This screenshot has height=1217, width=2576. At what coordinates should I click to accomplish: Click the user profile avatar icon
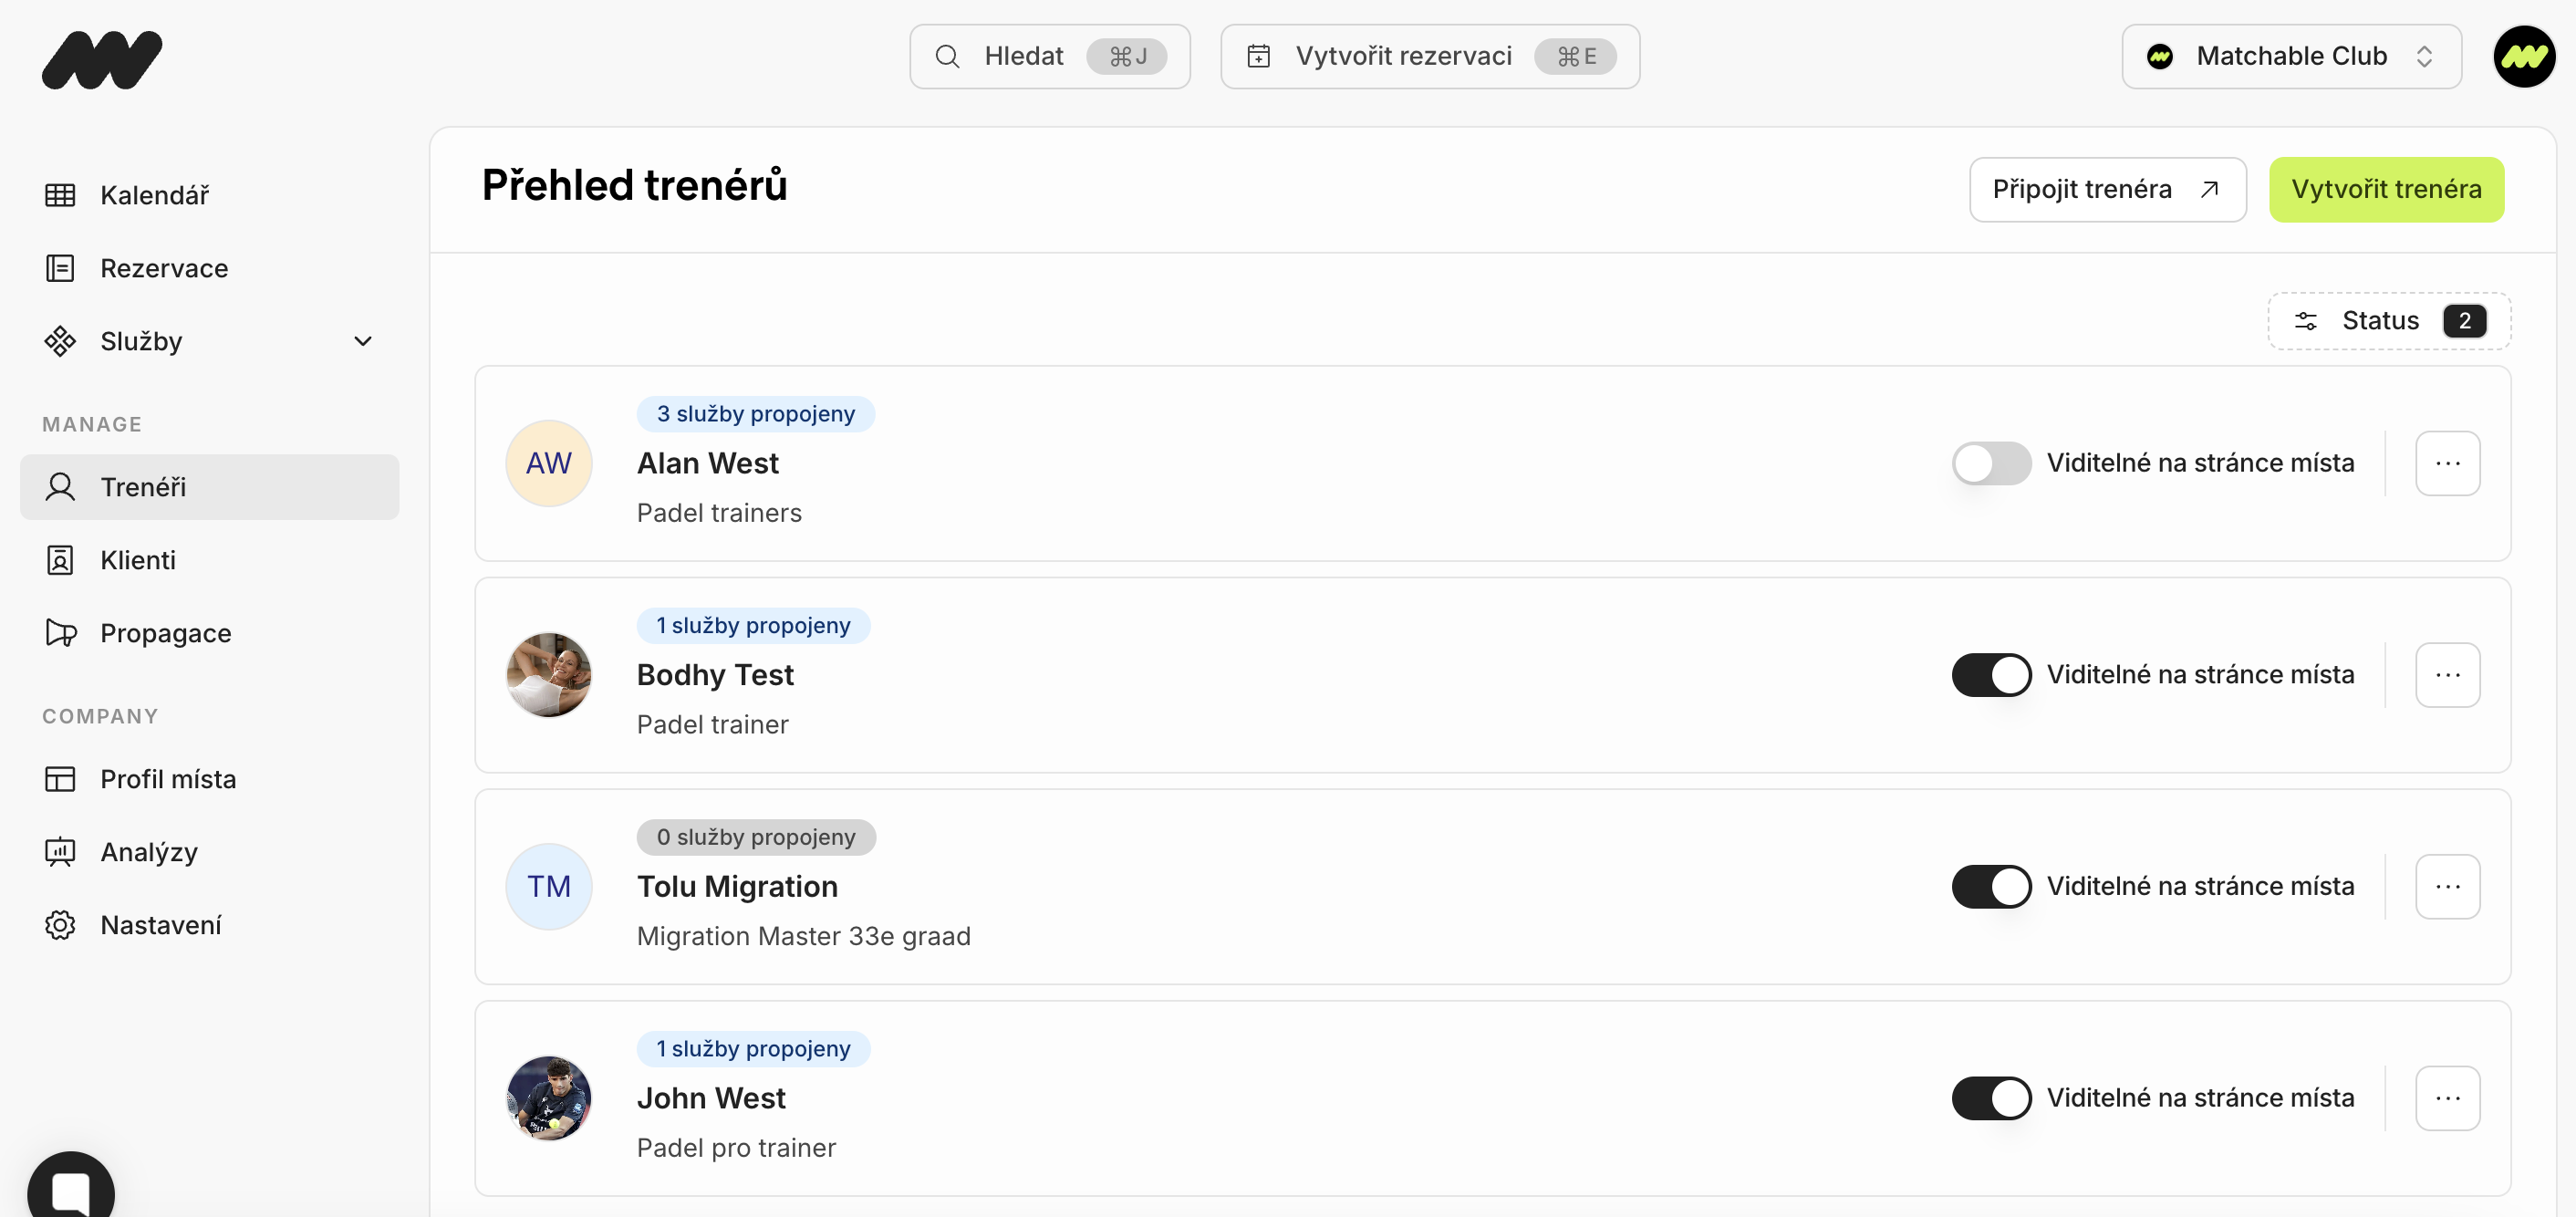pos(2523,57)
